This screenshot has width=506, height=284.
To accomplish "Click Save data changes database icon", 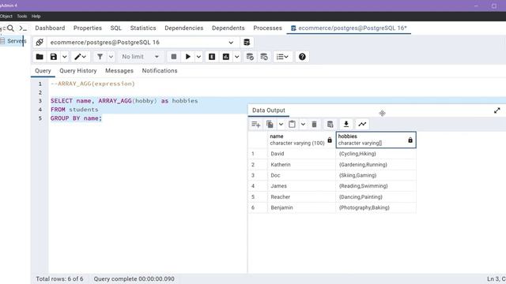I will point(330,125).
